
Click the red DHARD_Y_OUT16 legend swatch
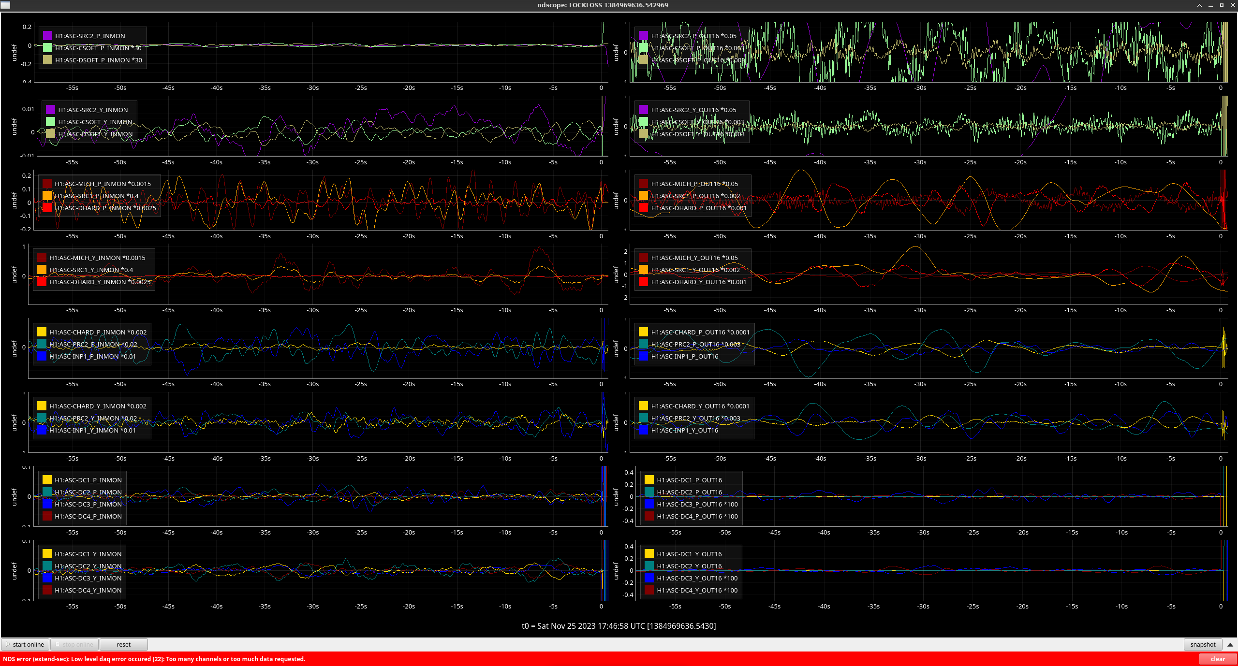click(643, 282)
